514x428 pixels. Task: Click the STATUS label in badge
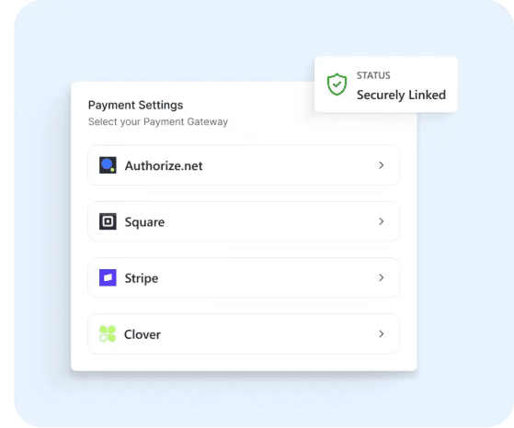click(x=373, y=75)
